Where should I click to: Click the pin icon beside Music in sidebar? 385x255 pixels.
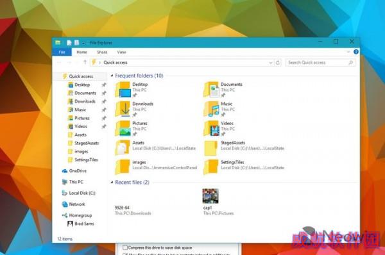104,110
